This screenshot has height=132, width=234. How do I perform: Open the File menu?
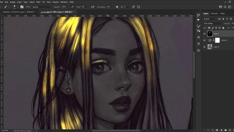coord(1,2)
